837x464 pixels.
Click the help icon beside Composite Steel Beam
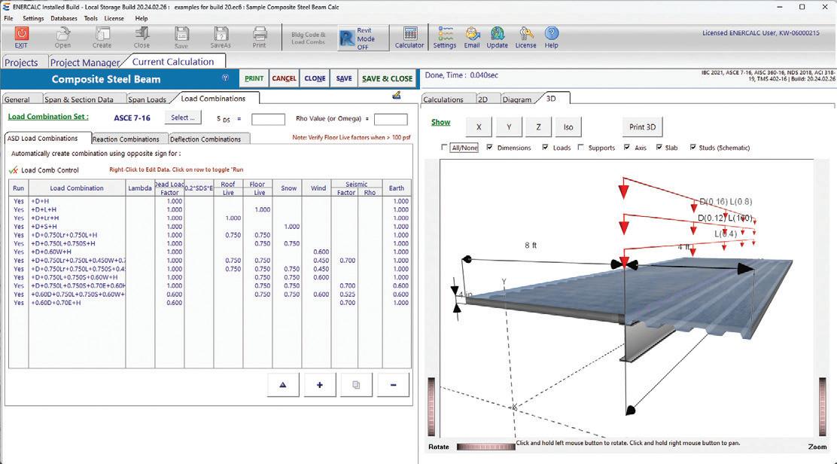[225, 78]
